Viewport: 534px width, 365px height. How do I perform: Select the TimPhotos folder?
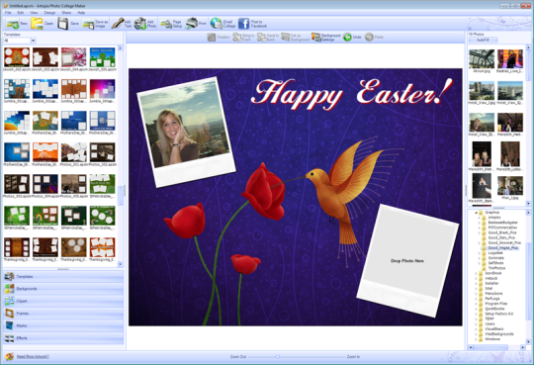point(496,268)
